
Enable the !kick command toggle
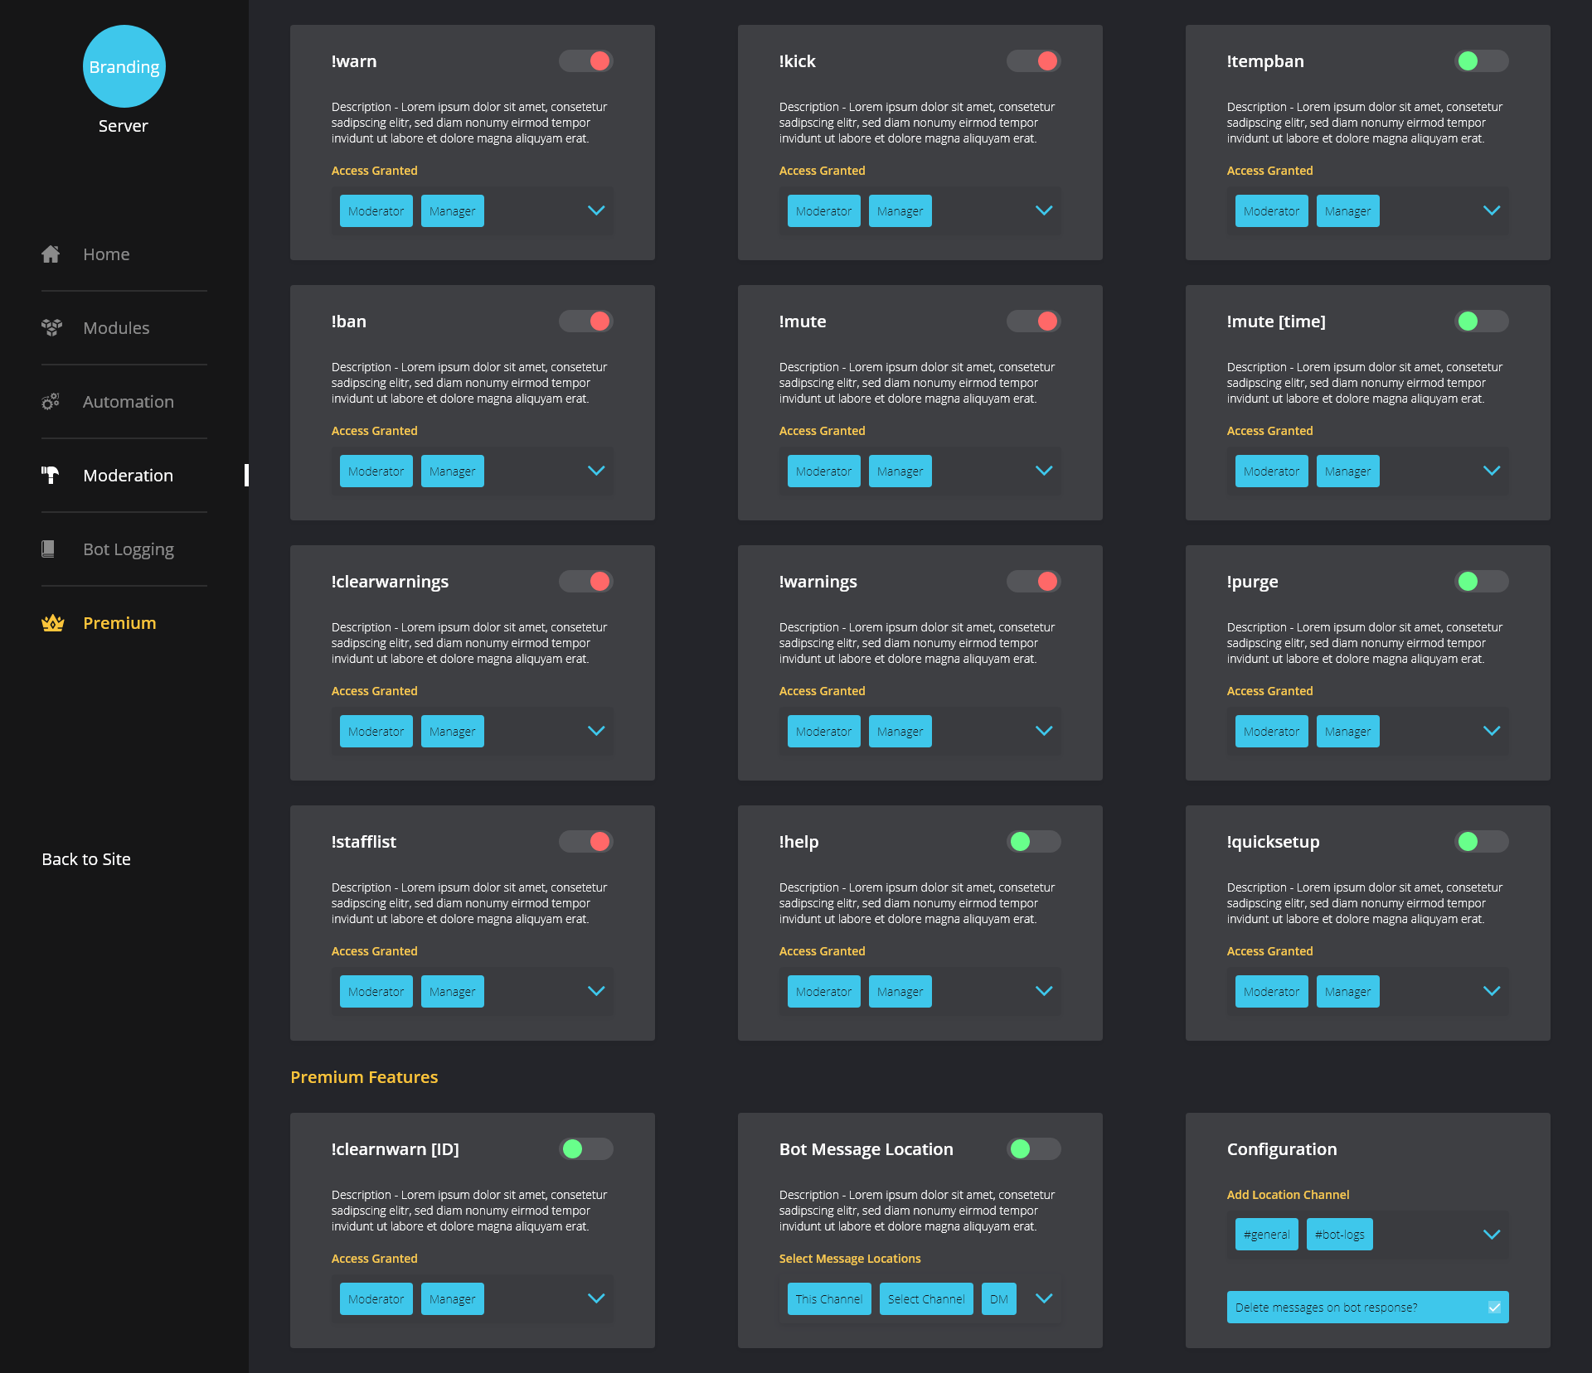pos(1033,60)
